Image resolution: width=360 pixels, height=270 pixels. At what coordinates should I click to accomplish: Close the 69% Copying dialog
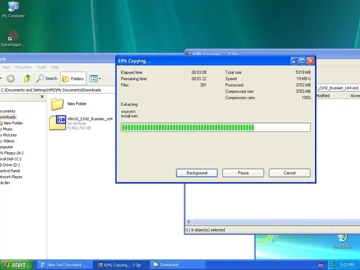pos(310,60)
